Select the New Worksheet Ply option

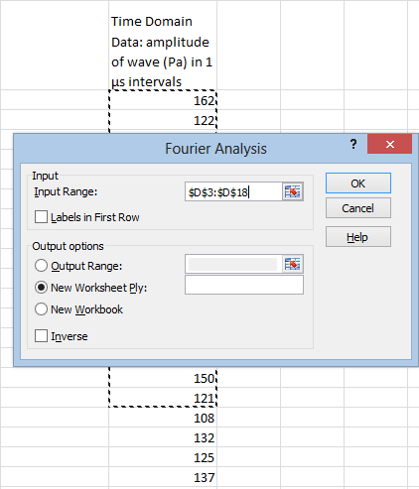(41, 288)
